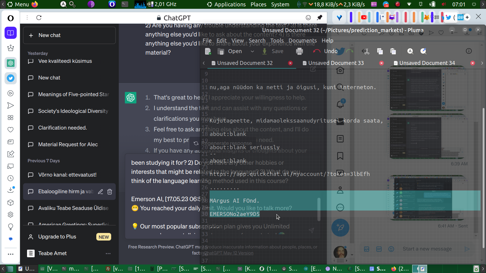
Task: Open Downloads icon in Opera sidebar
Action: (11, 190)
